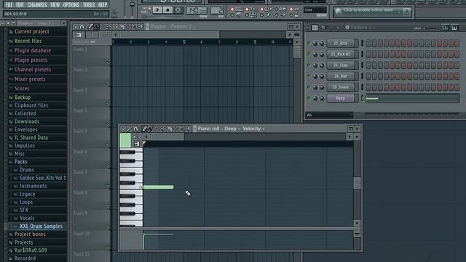The width and height of the screenshot is (466, 262).
Task: Mute Track 3 in the Playlist
Action: point(107,103)
